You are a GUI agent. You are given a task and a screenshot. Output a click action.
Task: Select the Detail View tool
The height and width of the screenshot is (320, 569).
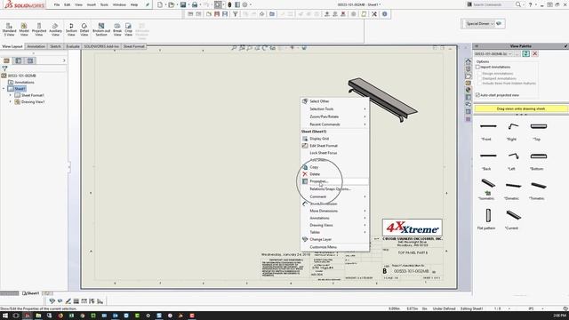pyautogui.click(x=84, y=29)
